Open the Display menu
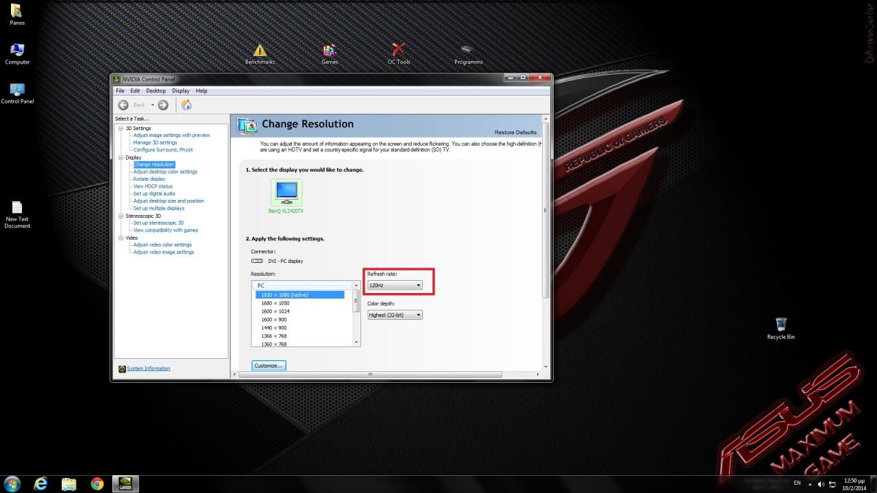This screenshot has width=877, height=493. pyautogui.click(x=181, y=90)
